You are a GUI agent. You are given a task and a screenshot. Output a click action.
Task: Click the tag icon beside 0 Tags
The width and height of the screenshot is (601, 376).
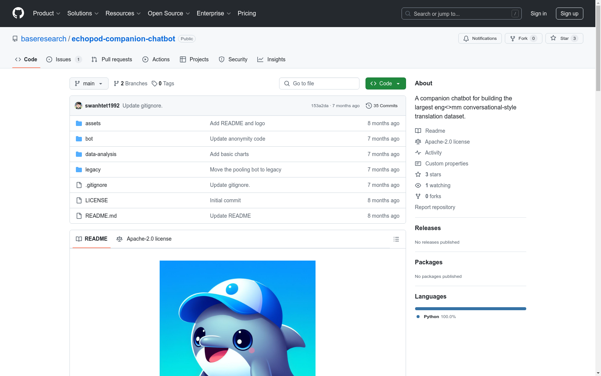click(154, 83)
